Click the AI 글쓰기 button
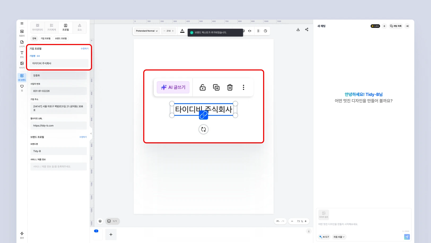Screen dimensions: 431x243 [x=173, y=87]
